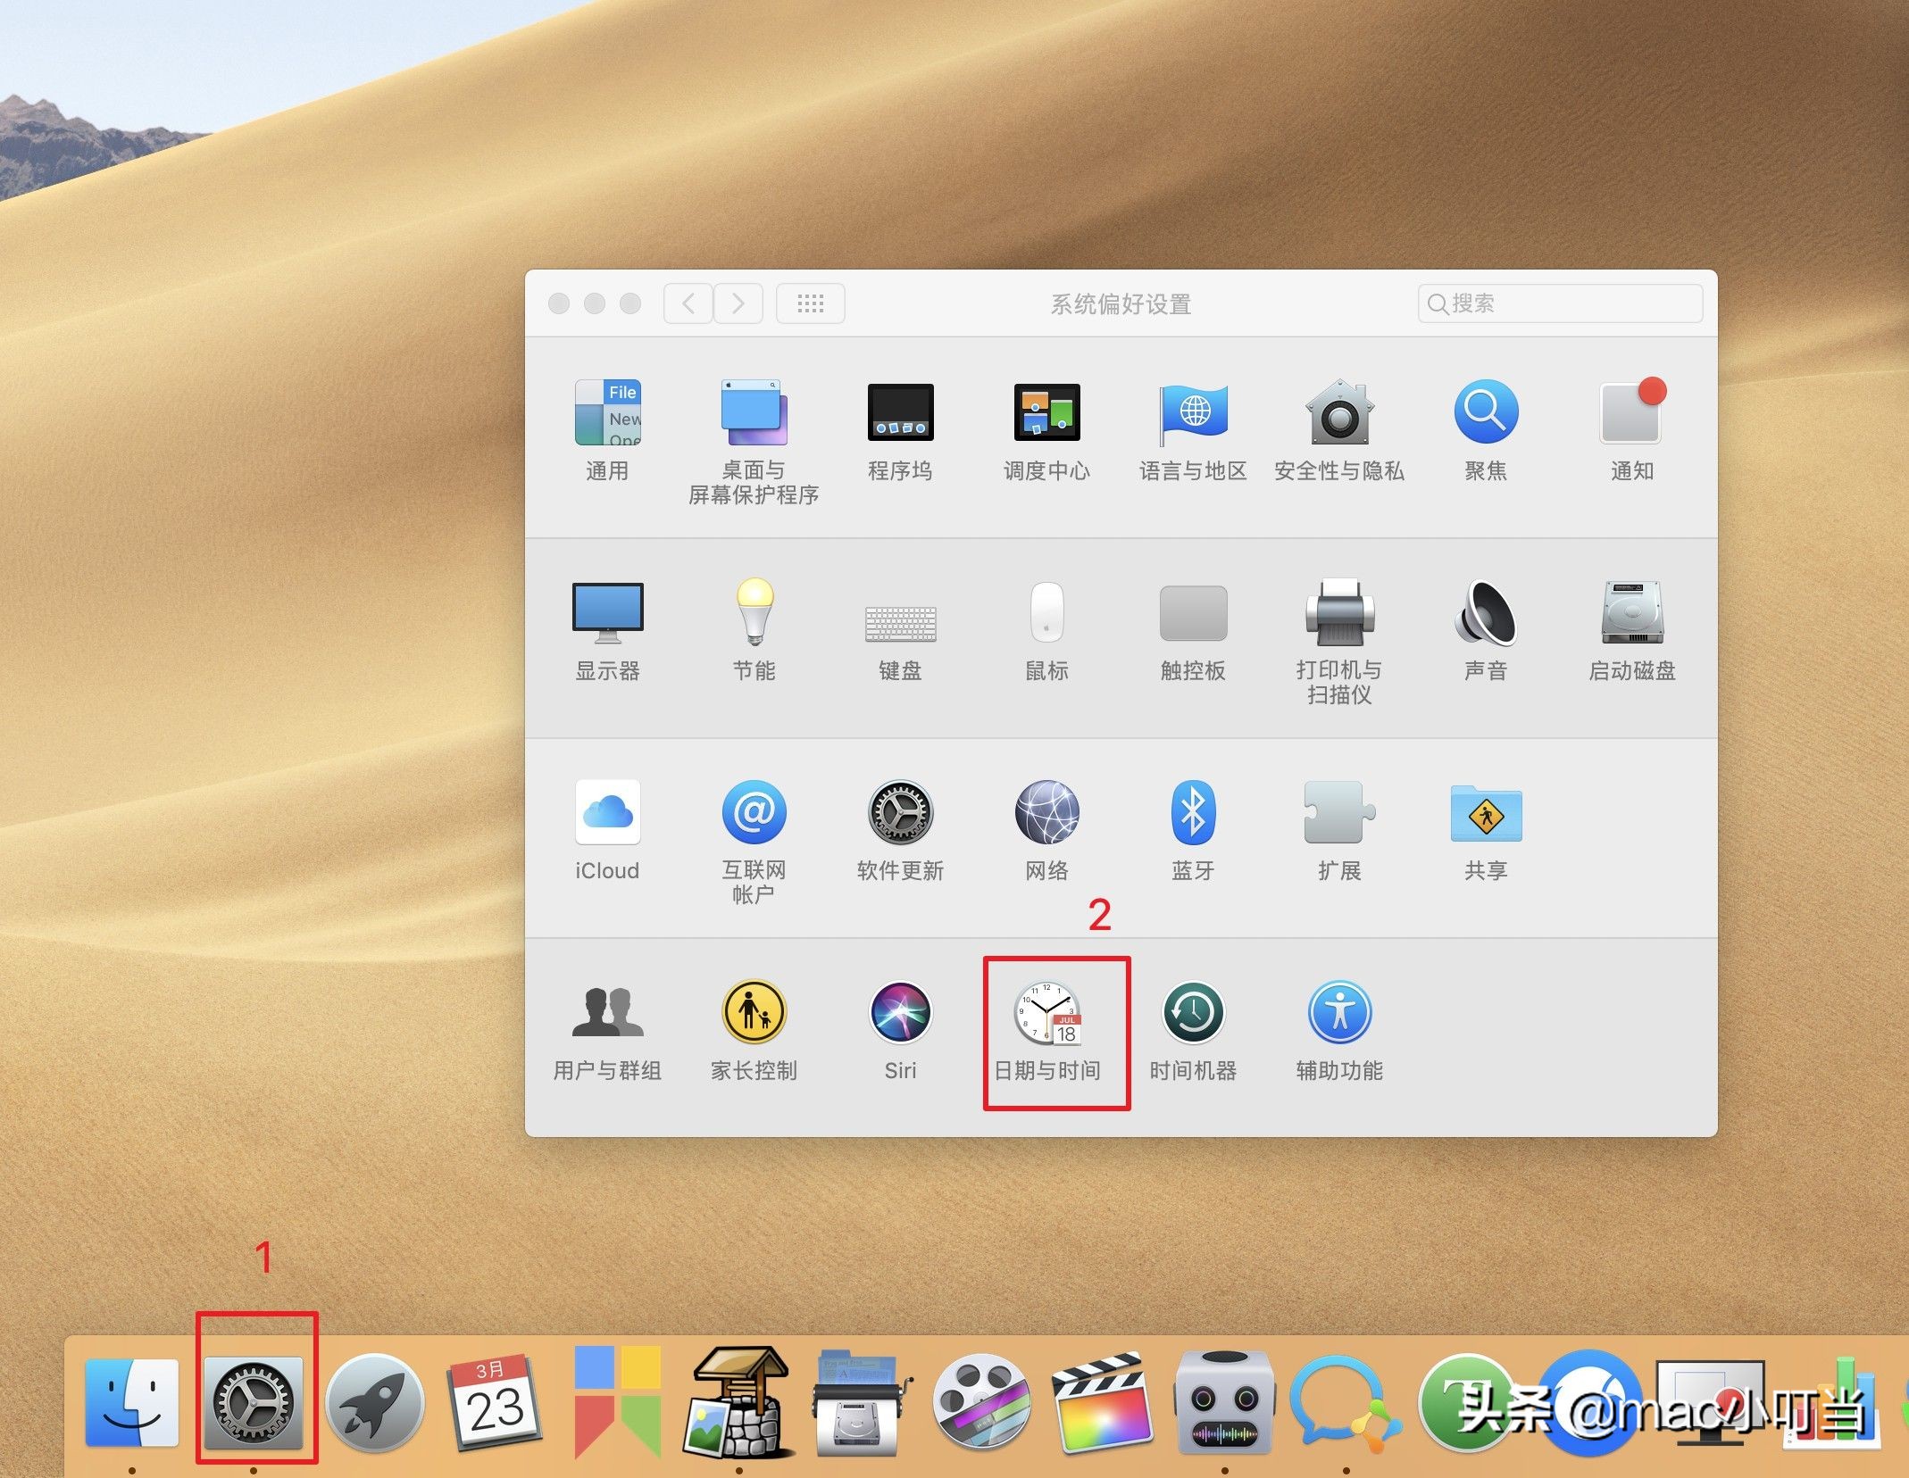The image size is (1909, 1478).
Task: Open the 调度中心 (Mission Control) pane
Action: click(1046, 413)
